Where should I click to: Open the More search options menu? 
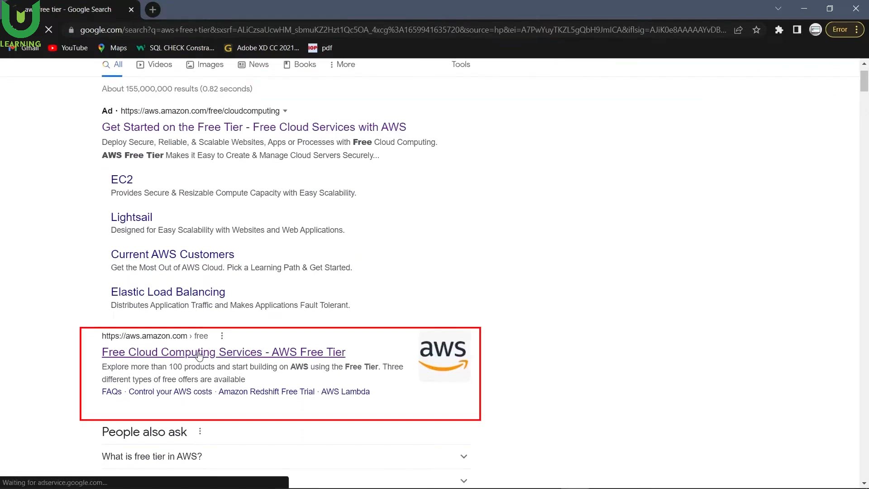[343, 65]
